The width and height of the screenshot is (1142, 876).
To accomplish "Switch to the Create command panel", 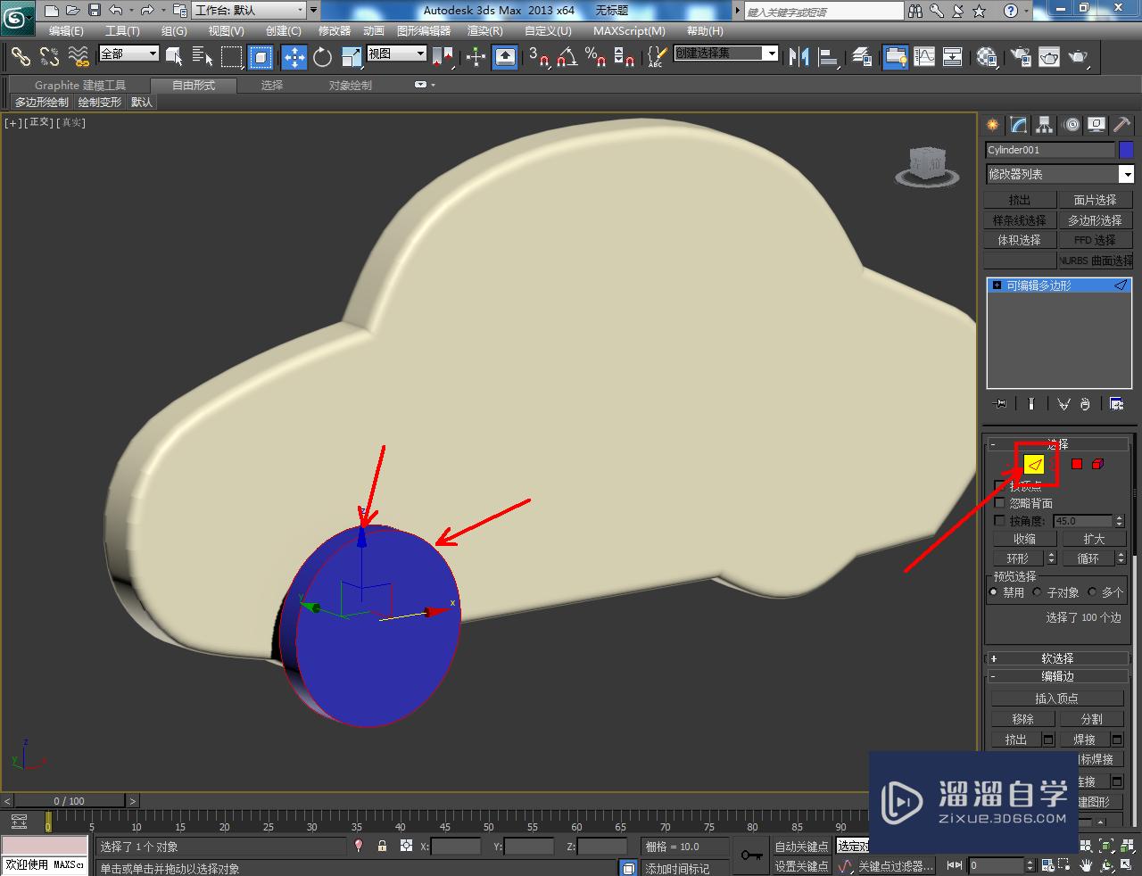I will (992, 125).
